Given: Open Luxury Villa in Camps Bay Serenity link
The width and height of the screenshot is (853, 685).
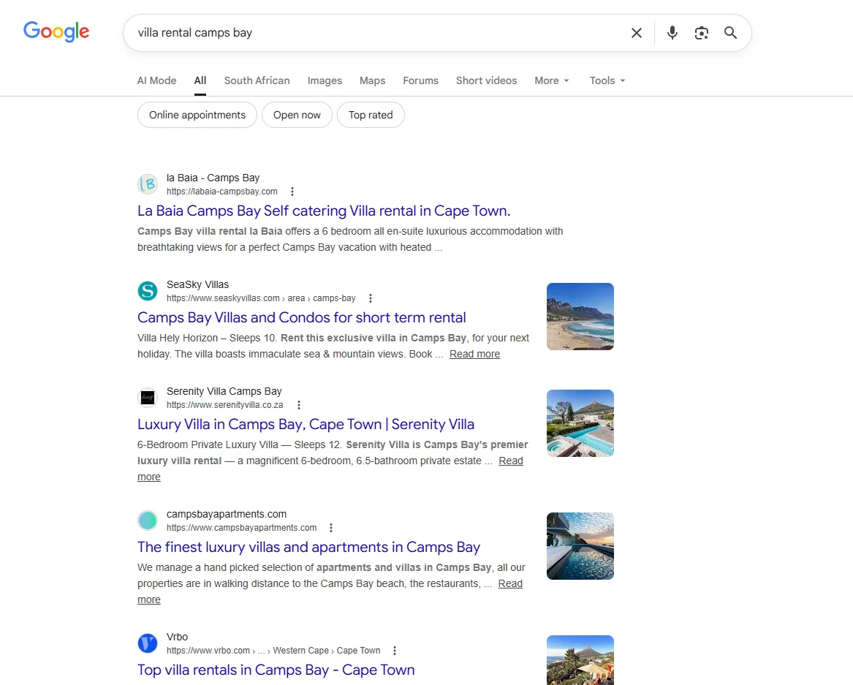Looking at the screenshot, I should click(306, 424).
